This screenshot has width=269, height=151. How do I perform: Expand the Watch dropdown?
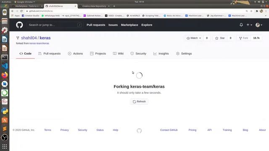pyautogui.click(x=194, y=38)
